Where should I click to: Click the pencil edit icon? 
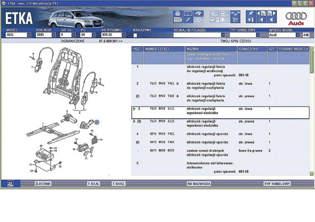coord(188,20)
